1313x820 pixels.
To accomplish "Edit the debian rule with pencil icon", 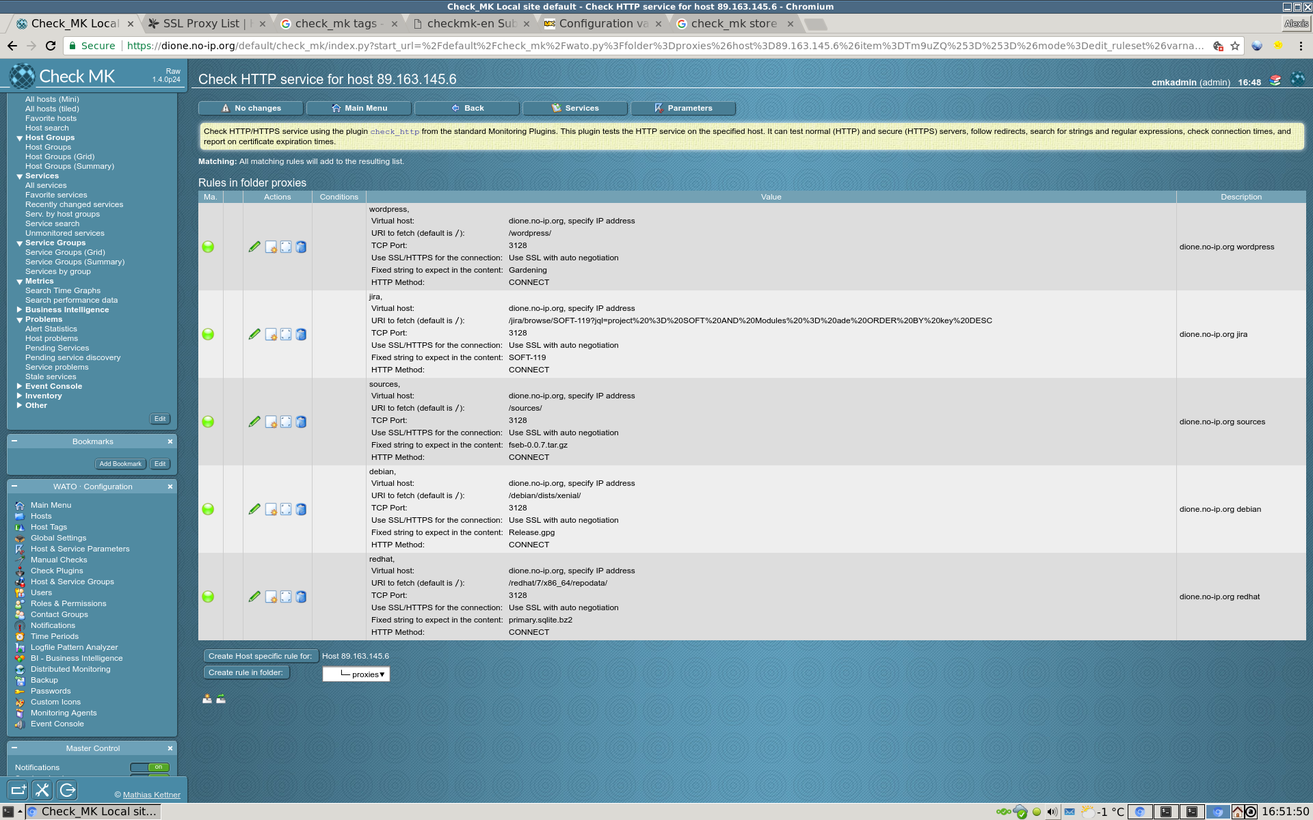I will click(254, 509).
